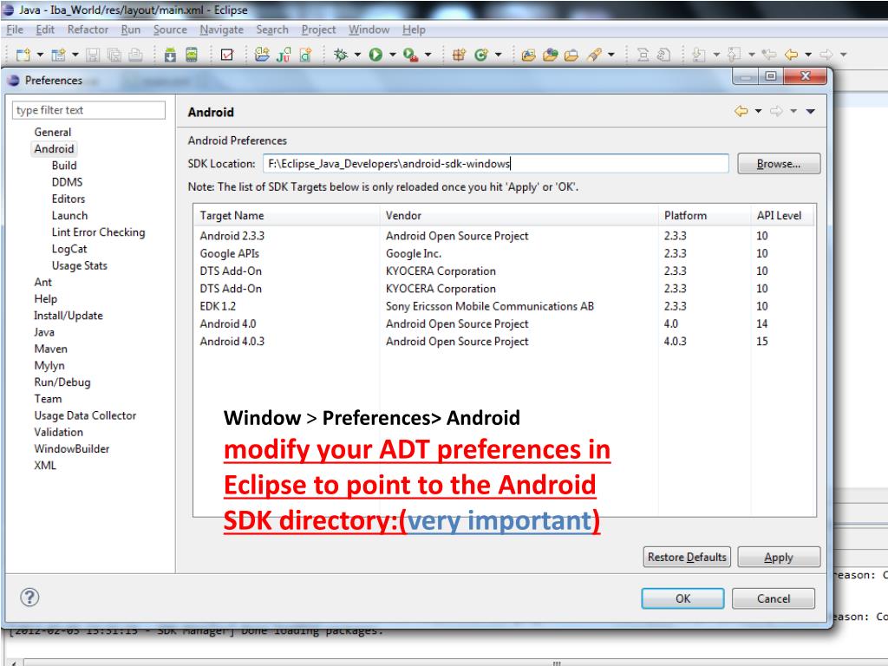Select the EDK 1.2 target row

504,306
